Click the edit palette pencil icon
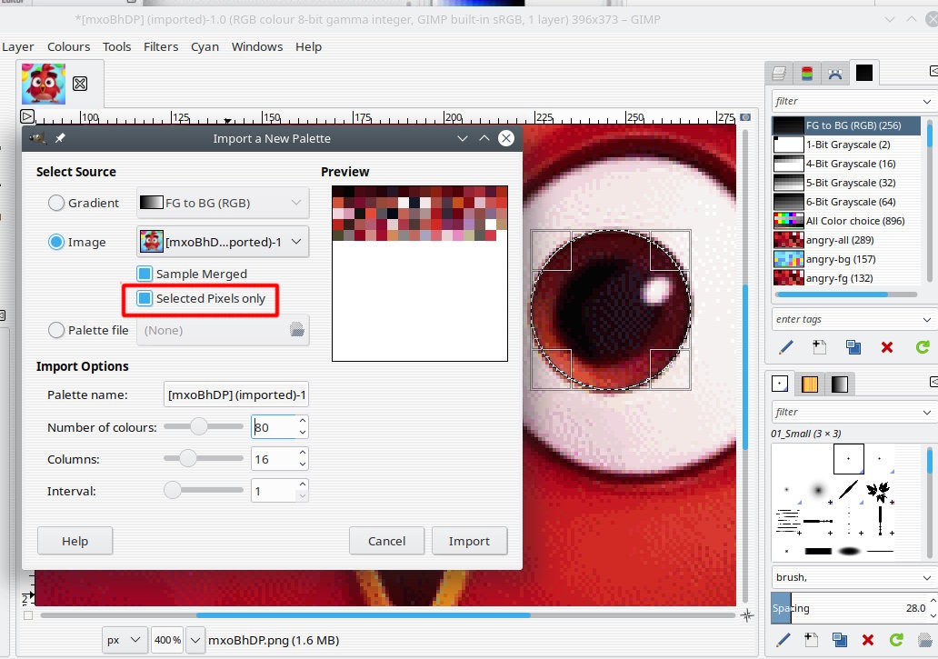The image size is (938, 659). [x=785, y=347]
